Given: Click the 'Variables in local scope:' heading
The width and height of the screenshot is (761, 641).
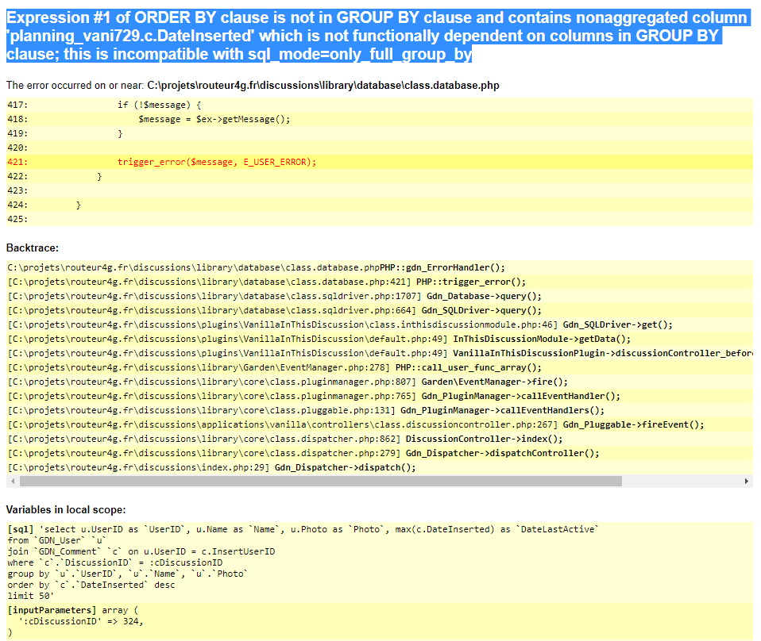Looking at the screenshot, I should pyautogui.click(x=66, y=510).
